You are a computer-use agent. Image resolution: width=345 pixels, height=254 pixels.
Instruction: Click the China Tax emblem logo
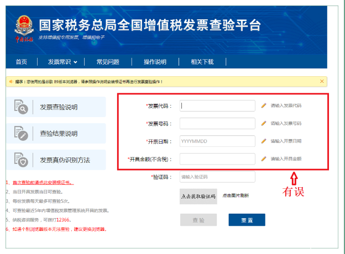24,29
